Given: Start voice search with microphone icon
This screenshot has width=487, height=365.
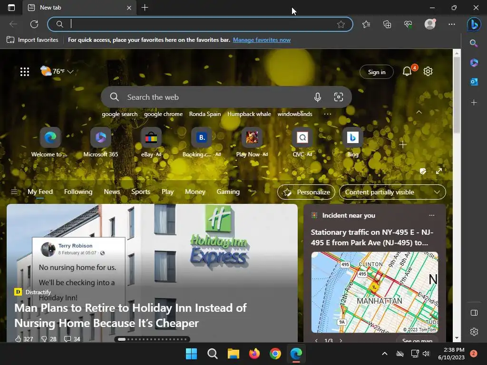Looking at the screenshot, I should [x=317, y=97].
